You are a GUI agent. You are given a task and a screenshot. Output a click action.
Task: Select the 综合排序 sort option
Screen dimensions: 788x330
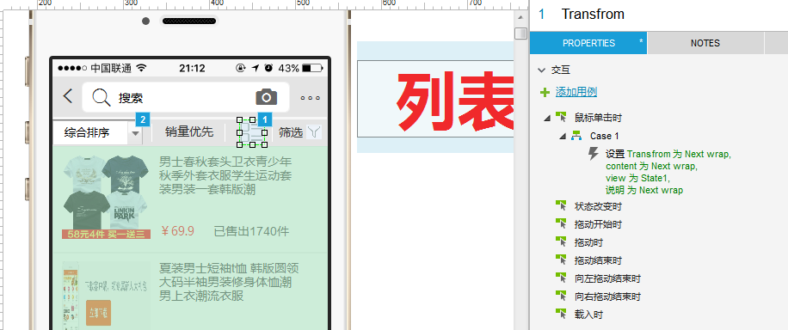(87, 133)
